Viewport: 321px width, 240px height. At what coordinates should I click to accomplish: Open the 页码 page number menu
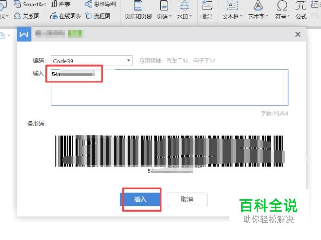[164, 10]
